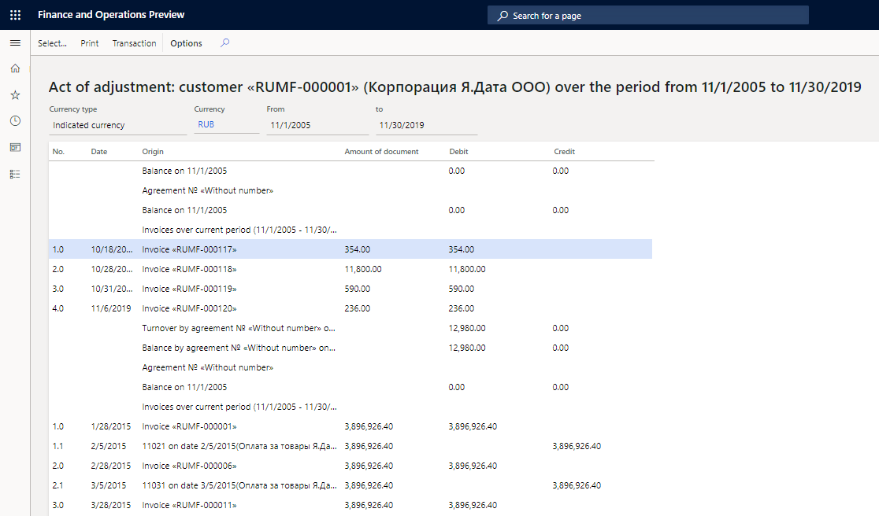
Task: Open the Office apps waffle icon
Action: point(14,14)
